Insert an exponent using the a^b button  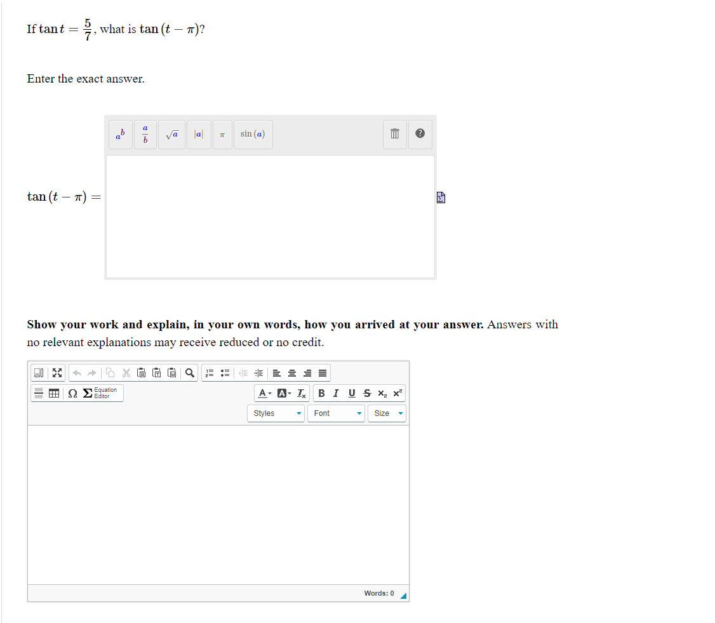[120, 134]
